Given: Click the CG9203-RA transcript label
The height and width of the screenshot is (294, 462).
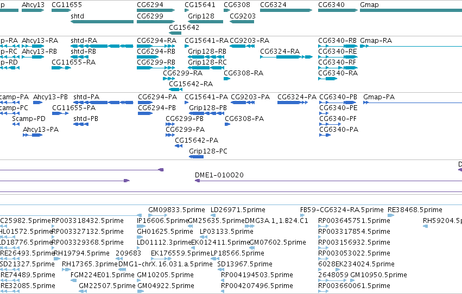Looking at the screenshot, I should tap(250, 41).
